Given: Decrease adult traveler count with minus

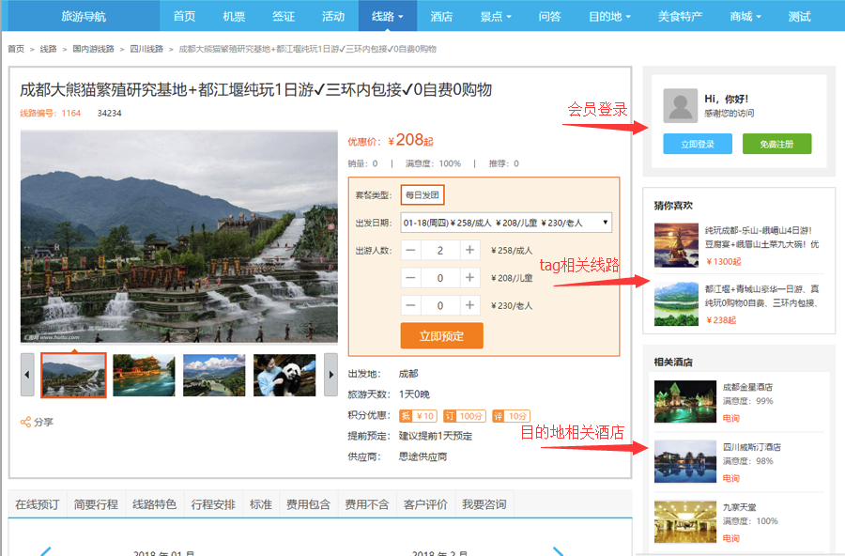Looking at the screenshot, I should [411, 251].
